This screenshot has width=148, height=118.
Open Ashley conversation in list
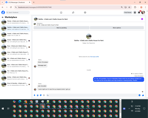16,78
